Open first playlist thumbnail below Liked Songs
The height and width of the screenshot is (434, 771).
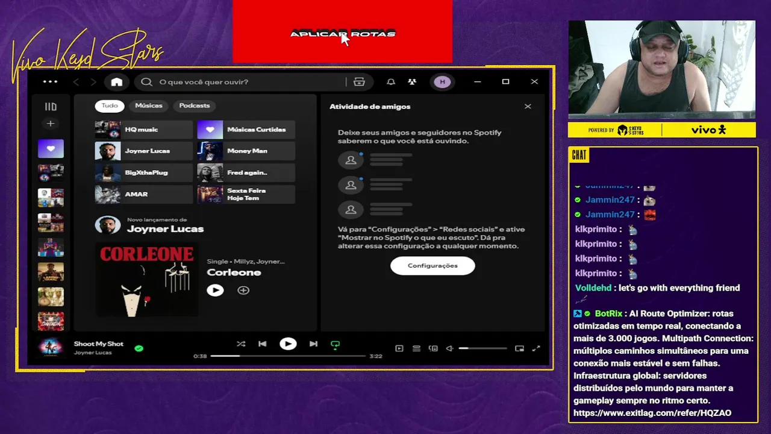[51, 173]
